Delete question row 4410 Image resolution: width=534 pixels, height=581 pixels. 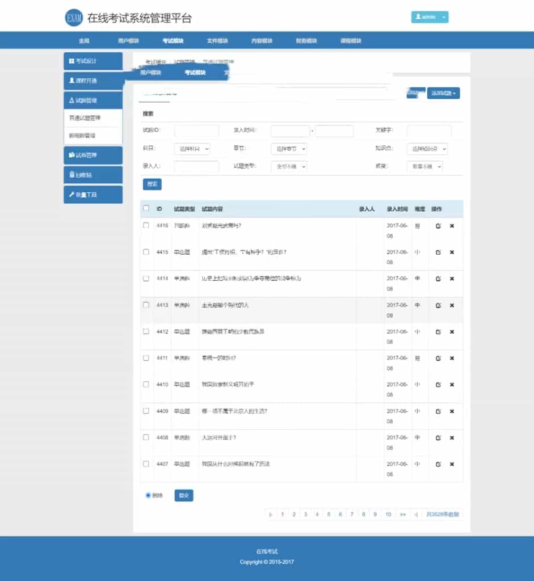pos(452,385)
